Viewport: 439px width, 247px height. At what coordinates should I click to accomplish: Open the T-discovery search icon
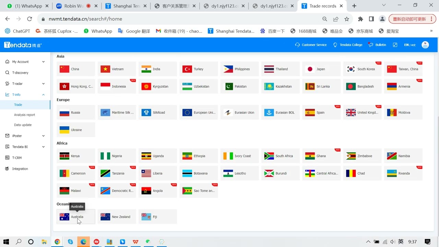7,73
